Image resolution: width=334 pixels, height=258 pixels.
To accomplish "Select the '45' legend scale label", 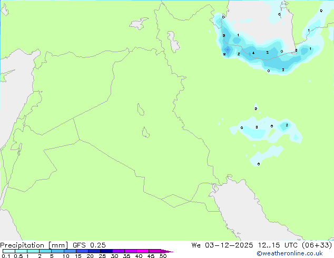I will pyautogui.click(x=151, y=256).
